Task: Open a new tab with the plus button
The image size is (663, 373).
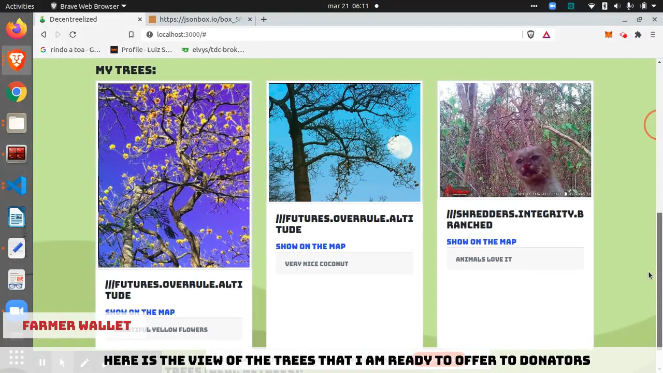Action: click(x=264, y=19)
